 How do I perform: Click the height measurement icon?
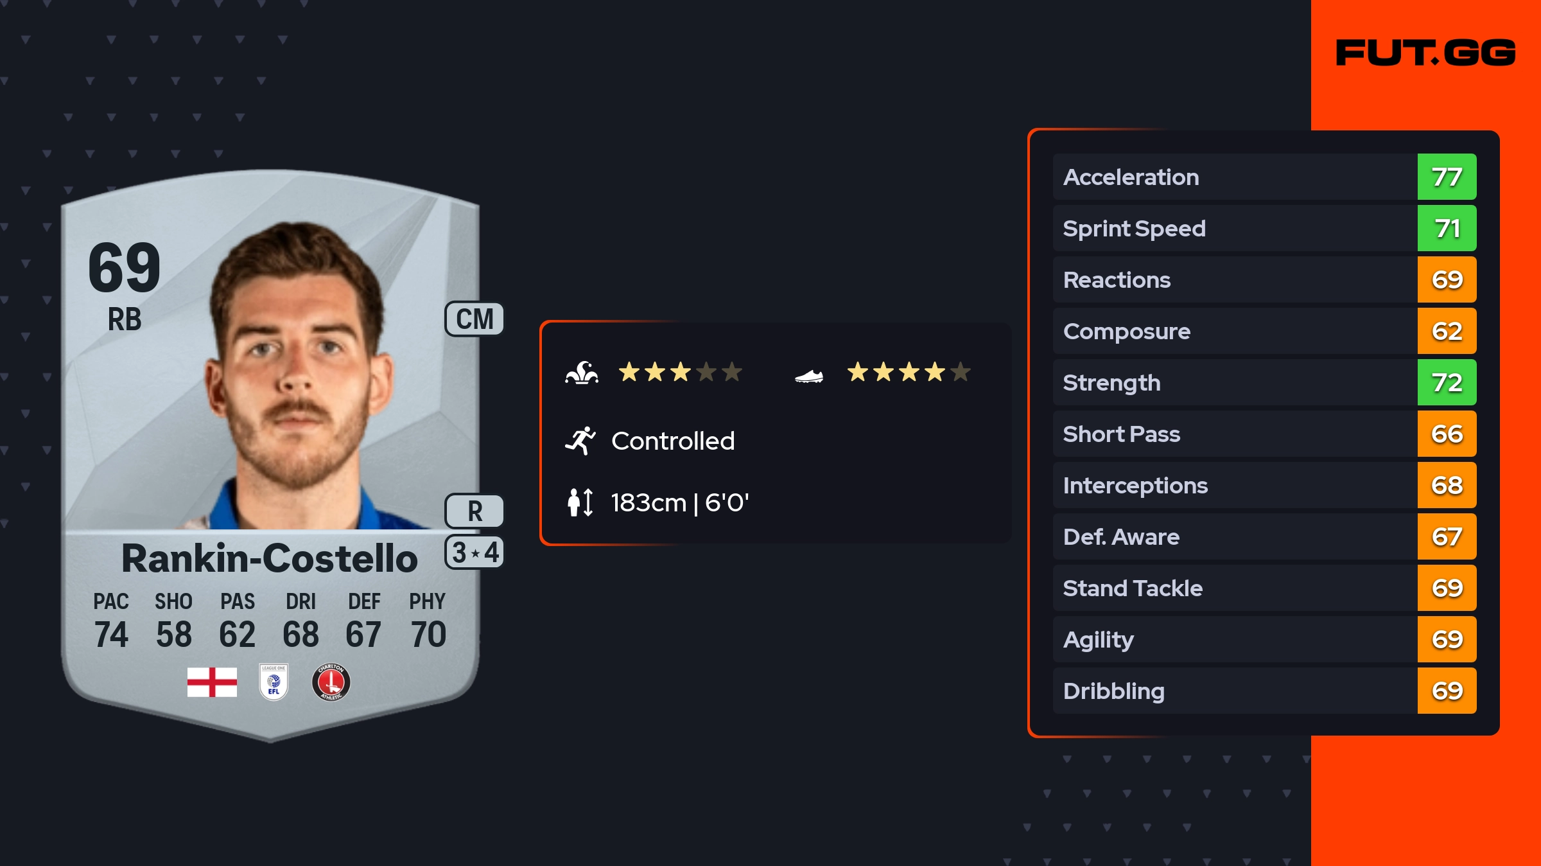(x=580, y=502)
